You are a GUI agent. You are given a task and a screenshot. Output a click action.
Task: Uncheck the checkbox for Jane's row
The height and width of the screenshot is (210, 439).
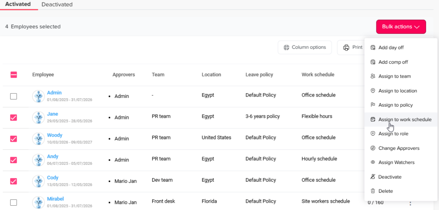[13, 118]
